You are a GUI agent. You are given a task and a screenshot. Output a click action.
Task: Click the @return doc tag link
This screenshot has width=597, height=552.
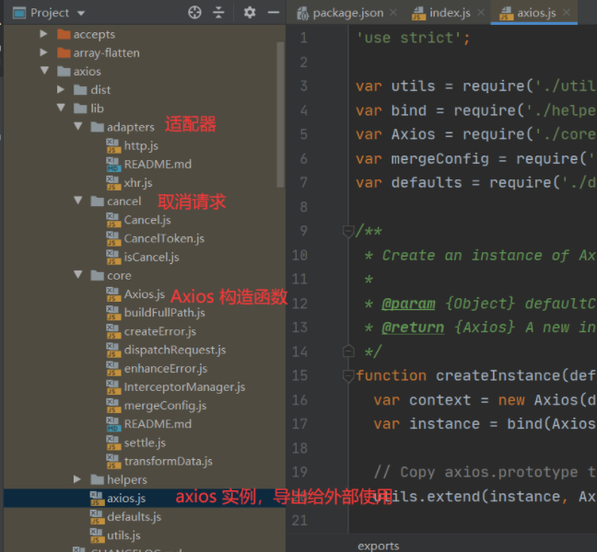[413, 328]
